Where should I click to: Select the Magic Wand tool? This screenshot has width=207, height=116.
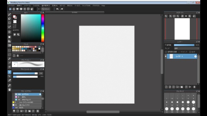tap(9, 59)
